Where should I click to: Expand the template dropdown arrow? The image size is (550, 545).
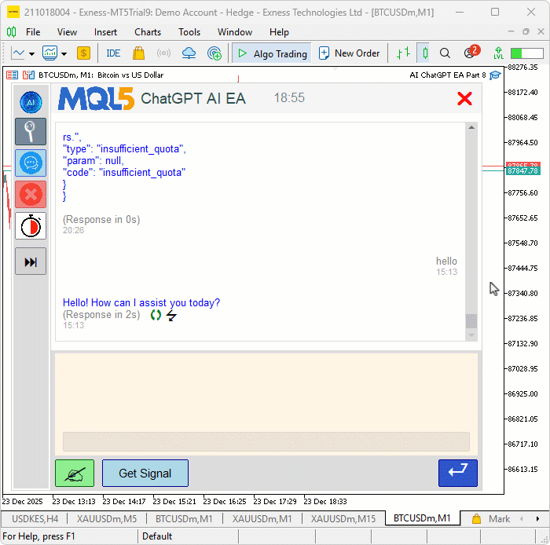click(64, 54)
